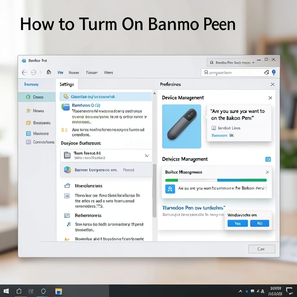
Task: Switch to the Settings tab
Action: pyautogui.click(x=67, y=84)
